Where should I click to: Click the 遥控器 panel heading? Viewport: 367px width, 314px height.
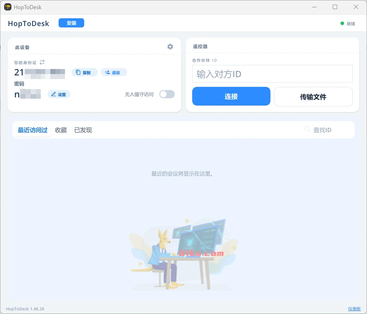point(200,47)
